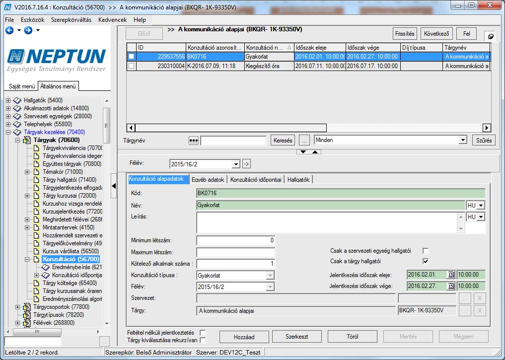The height and width of the screenshot is (360, 505).
Task: Open the Help menu
Action: [x=140, y=20]
